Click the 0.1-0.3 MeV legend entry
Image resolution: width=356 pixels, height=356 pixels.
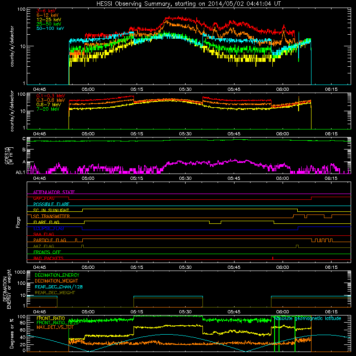(51, 96)
